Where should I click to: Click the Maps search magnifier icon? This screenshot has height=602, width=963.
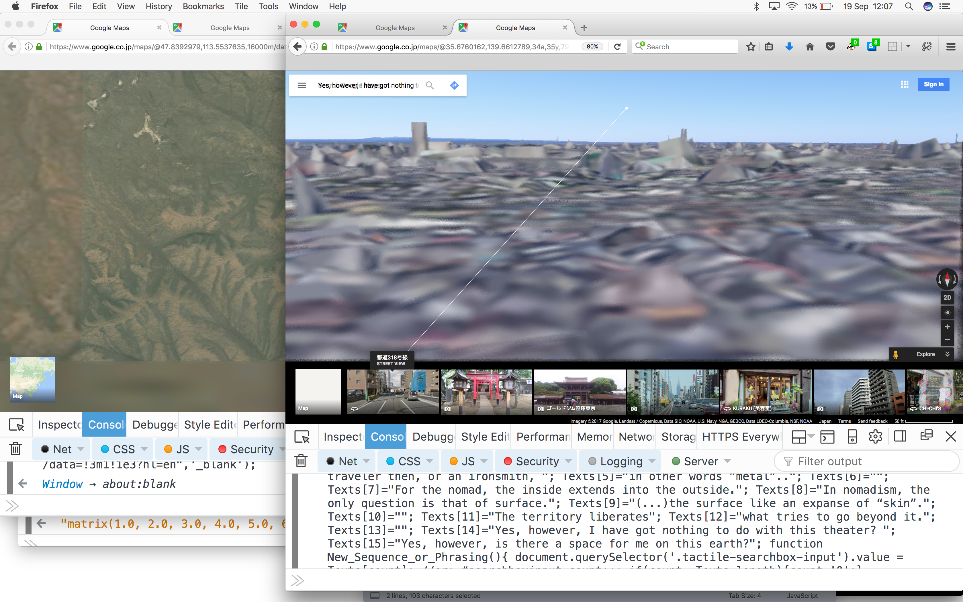click(x=430, y=85)
